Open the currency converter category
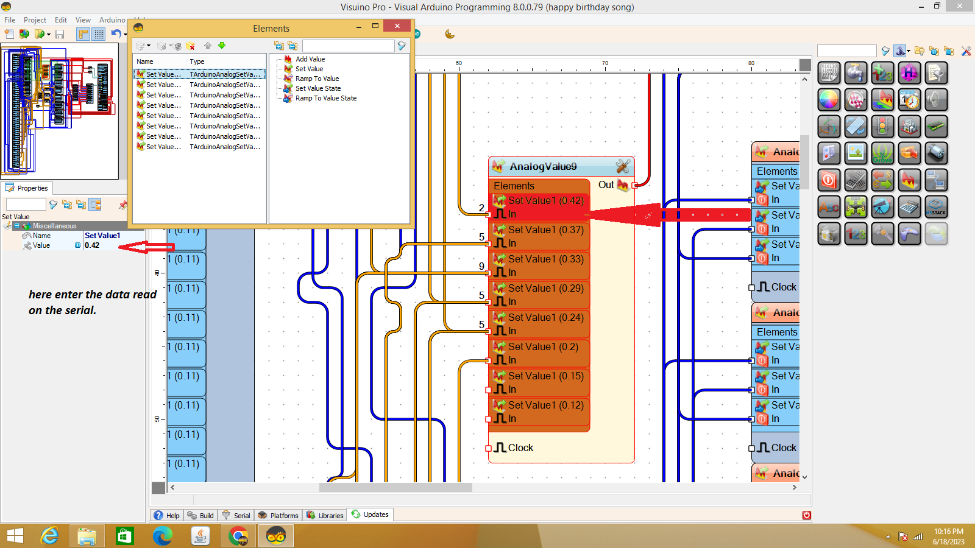 [882, 180]
